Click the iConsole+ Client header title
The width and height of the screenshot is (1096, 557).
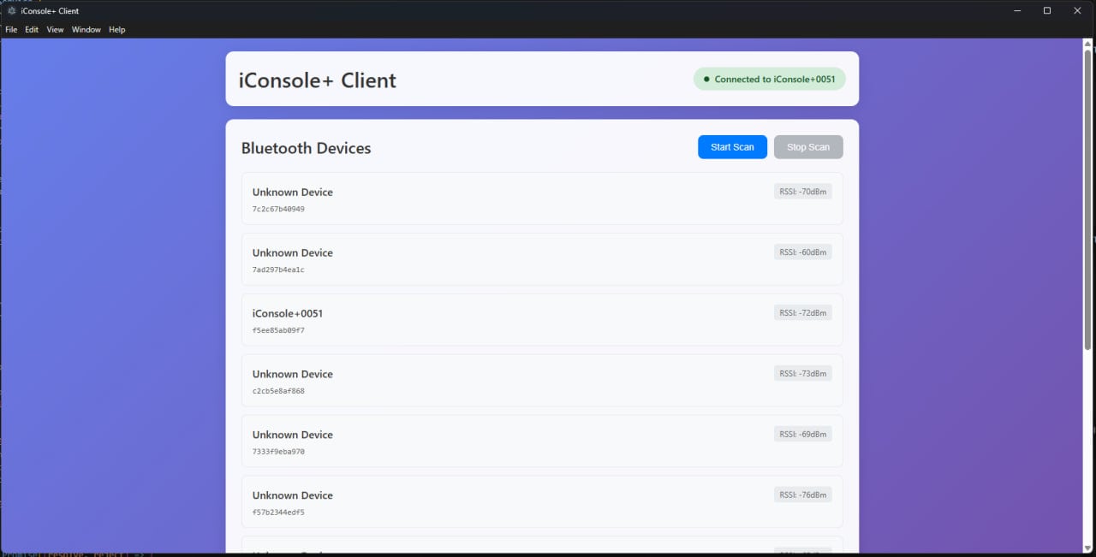pos(318,80)
